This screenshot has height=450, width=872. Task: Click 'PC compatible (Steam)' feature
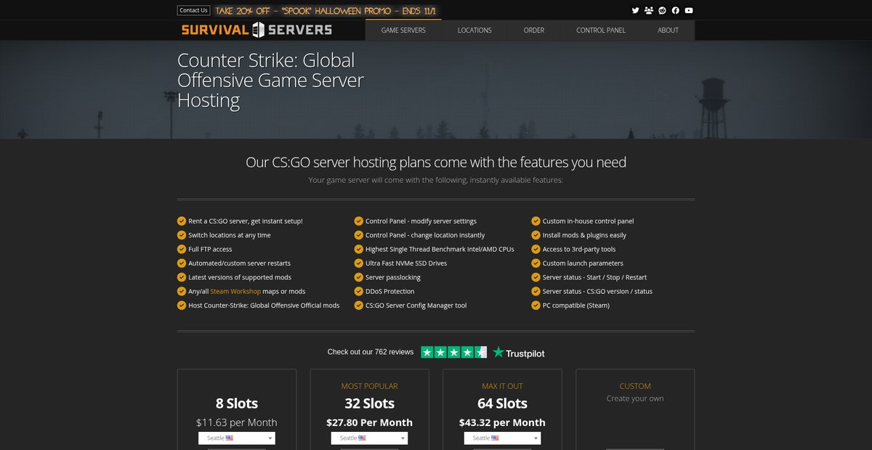click(x=576, y=306)
